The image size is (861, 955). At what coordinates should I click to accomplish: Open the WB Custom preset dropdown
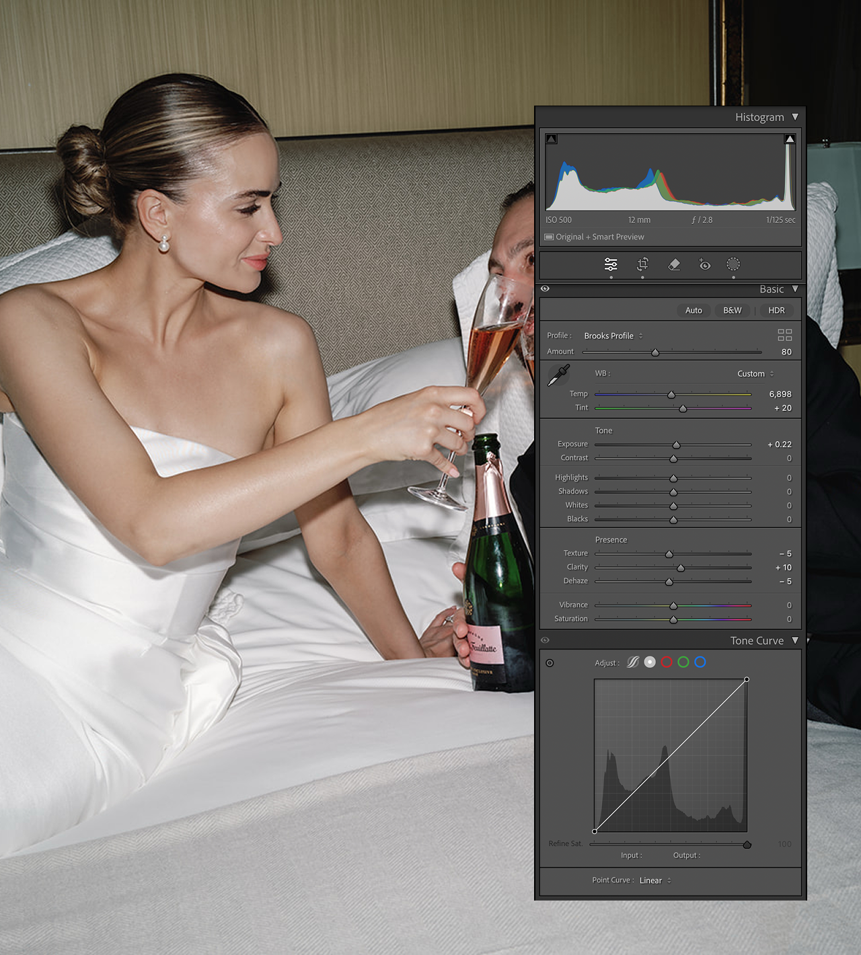point(755,374)
